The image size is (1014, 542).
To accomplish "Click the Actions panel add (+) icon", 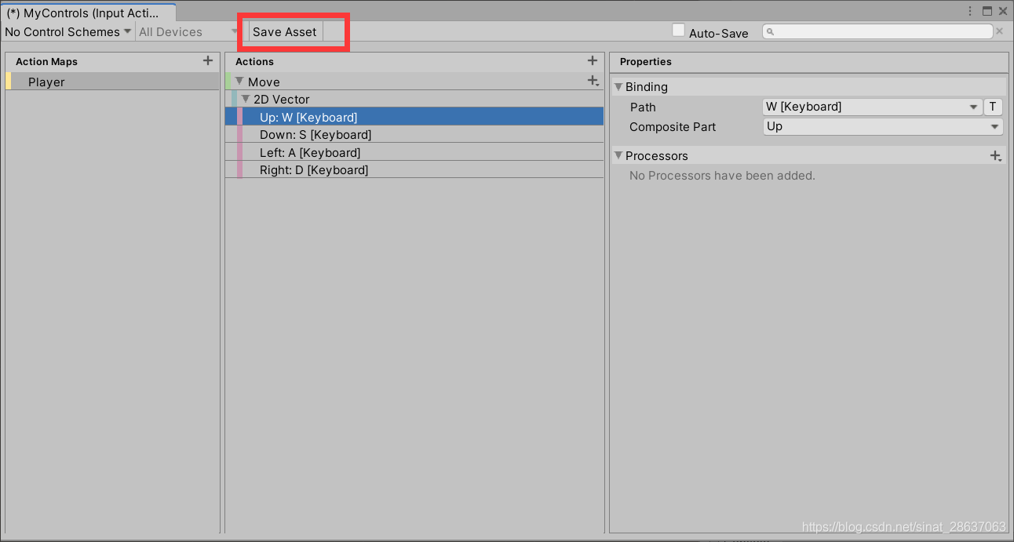I will pos(593,60).
